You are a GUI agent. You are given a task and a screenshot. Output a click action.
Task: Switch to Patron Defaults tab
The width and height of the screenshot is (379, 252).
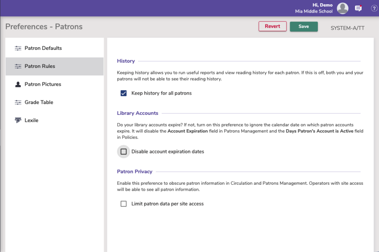(43, 48)
